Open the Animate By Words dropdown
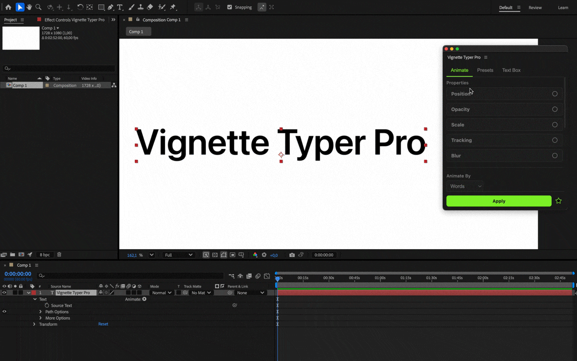Image resolution: width=577 pixels, height=361 pixels. pos(465,186)
